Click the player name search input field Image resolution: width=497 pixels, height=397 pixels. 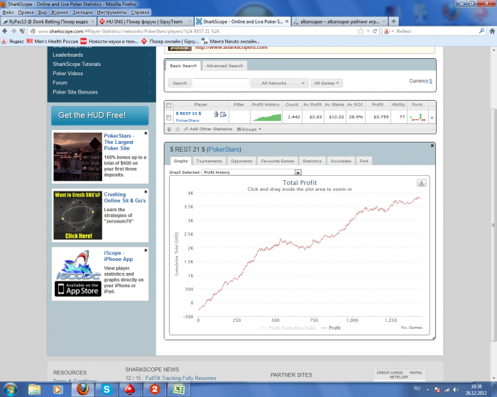pyautogui.click(x=222, y=83)
